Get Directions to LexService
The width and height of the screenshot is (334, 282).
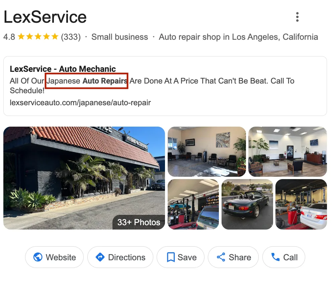point(120,257)
